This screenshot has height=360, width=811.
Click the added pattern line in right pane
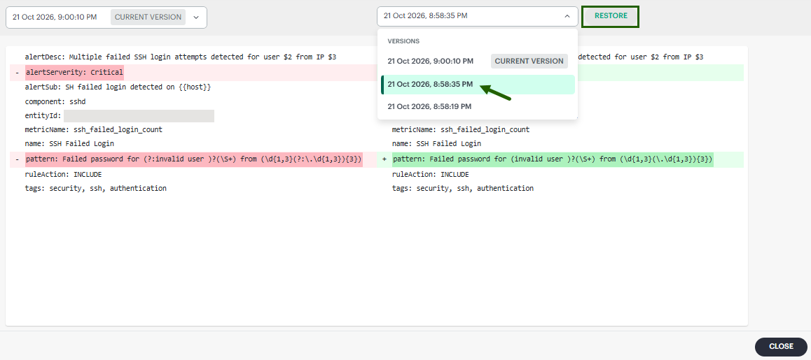coord(553,159)
